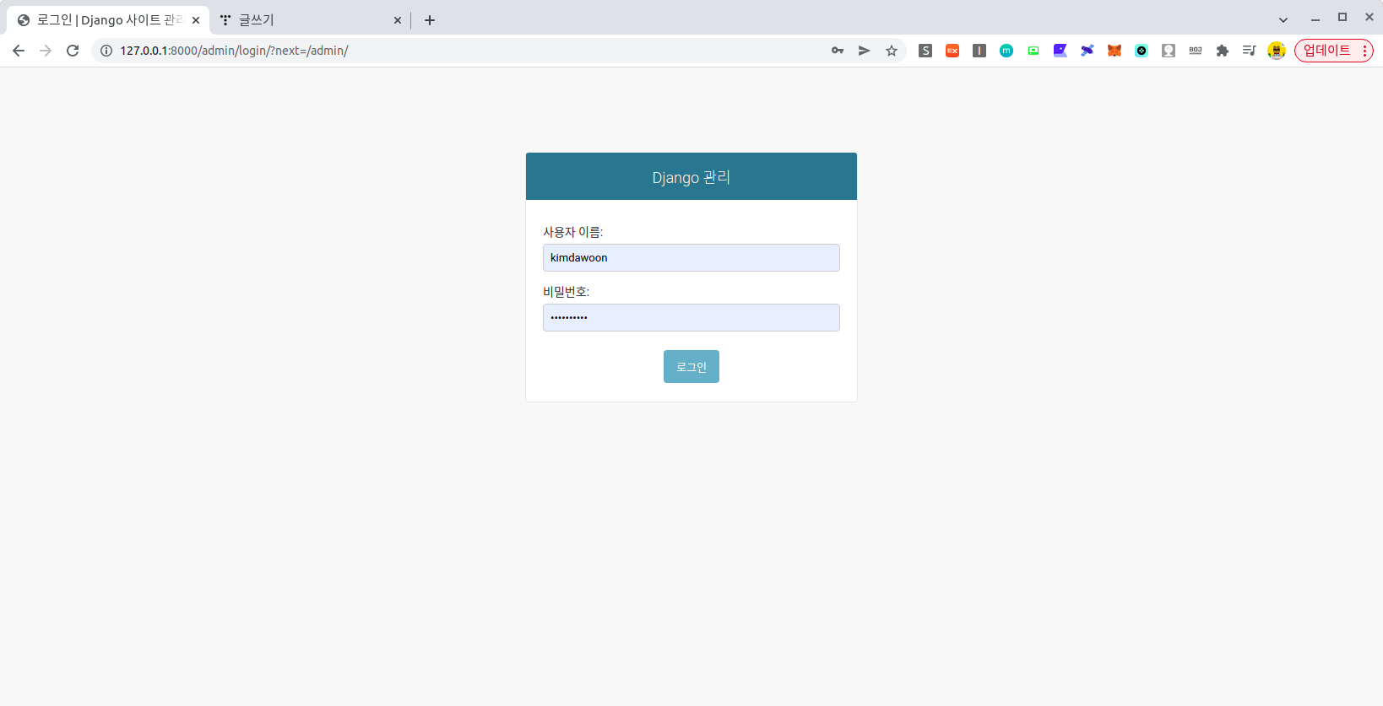Open the BOJ extension icon
Screen dimensions: 1383x706
(x=1196, y=51)
